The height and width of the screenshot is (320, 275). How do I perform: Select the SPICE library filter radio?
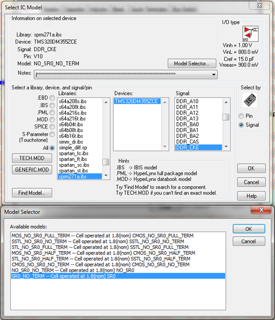pyautogui.click(x=52, y=126)
